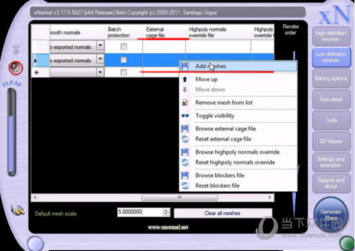Click the round X button at bottom left
The image size is (355, 251).
pyautogui.click(x=35, y=244)
